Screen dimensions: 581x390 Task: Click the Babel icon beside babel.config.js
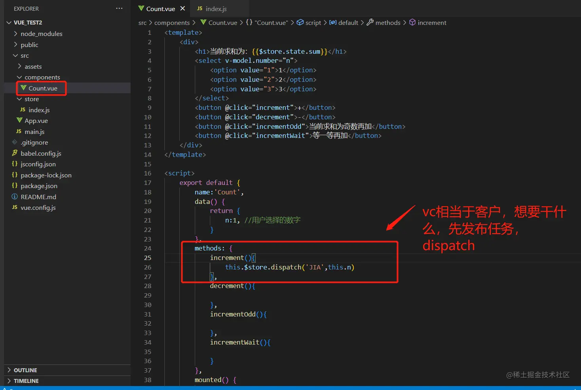pos(15,153)
